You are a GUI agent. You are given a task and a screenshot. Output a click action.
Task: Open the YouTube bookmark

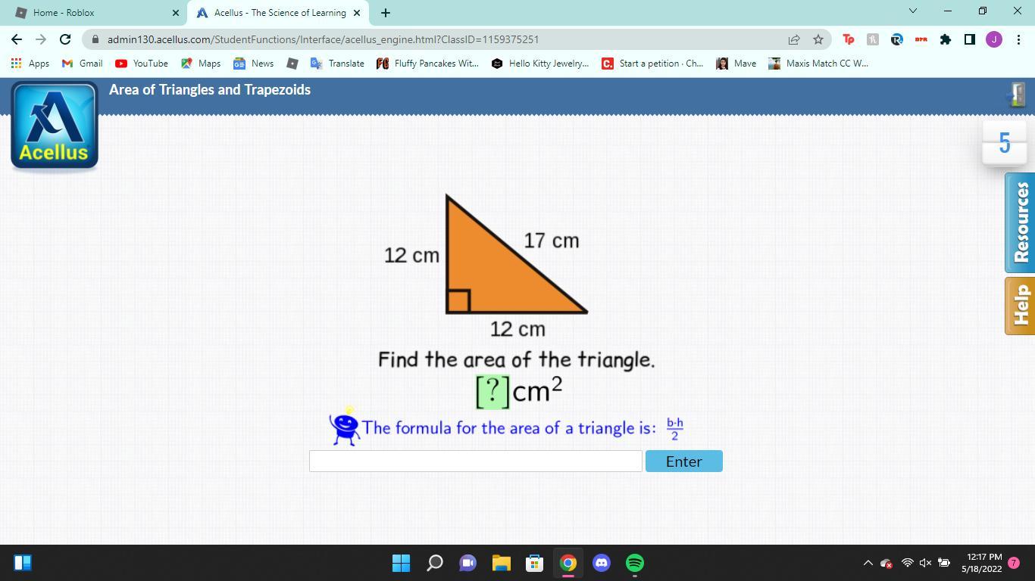[142, 64]
